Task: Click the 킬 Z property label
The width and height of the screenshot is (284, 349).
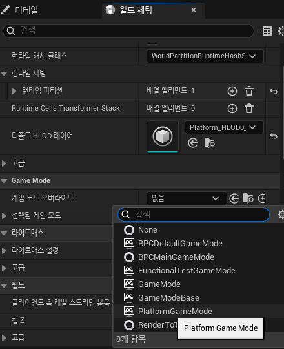Action: pos(18,321)
